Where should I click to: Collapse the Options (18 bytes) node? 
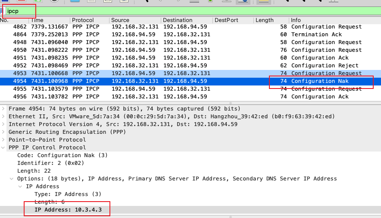click(x=12, y=179)
